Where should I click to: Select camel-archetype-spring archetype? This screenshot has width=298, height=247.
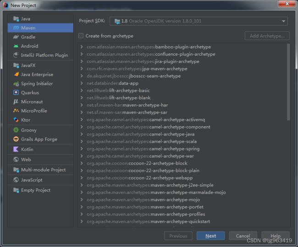point(143,149)
